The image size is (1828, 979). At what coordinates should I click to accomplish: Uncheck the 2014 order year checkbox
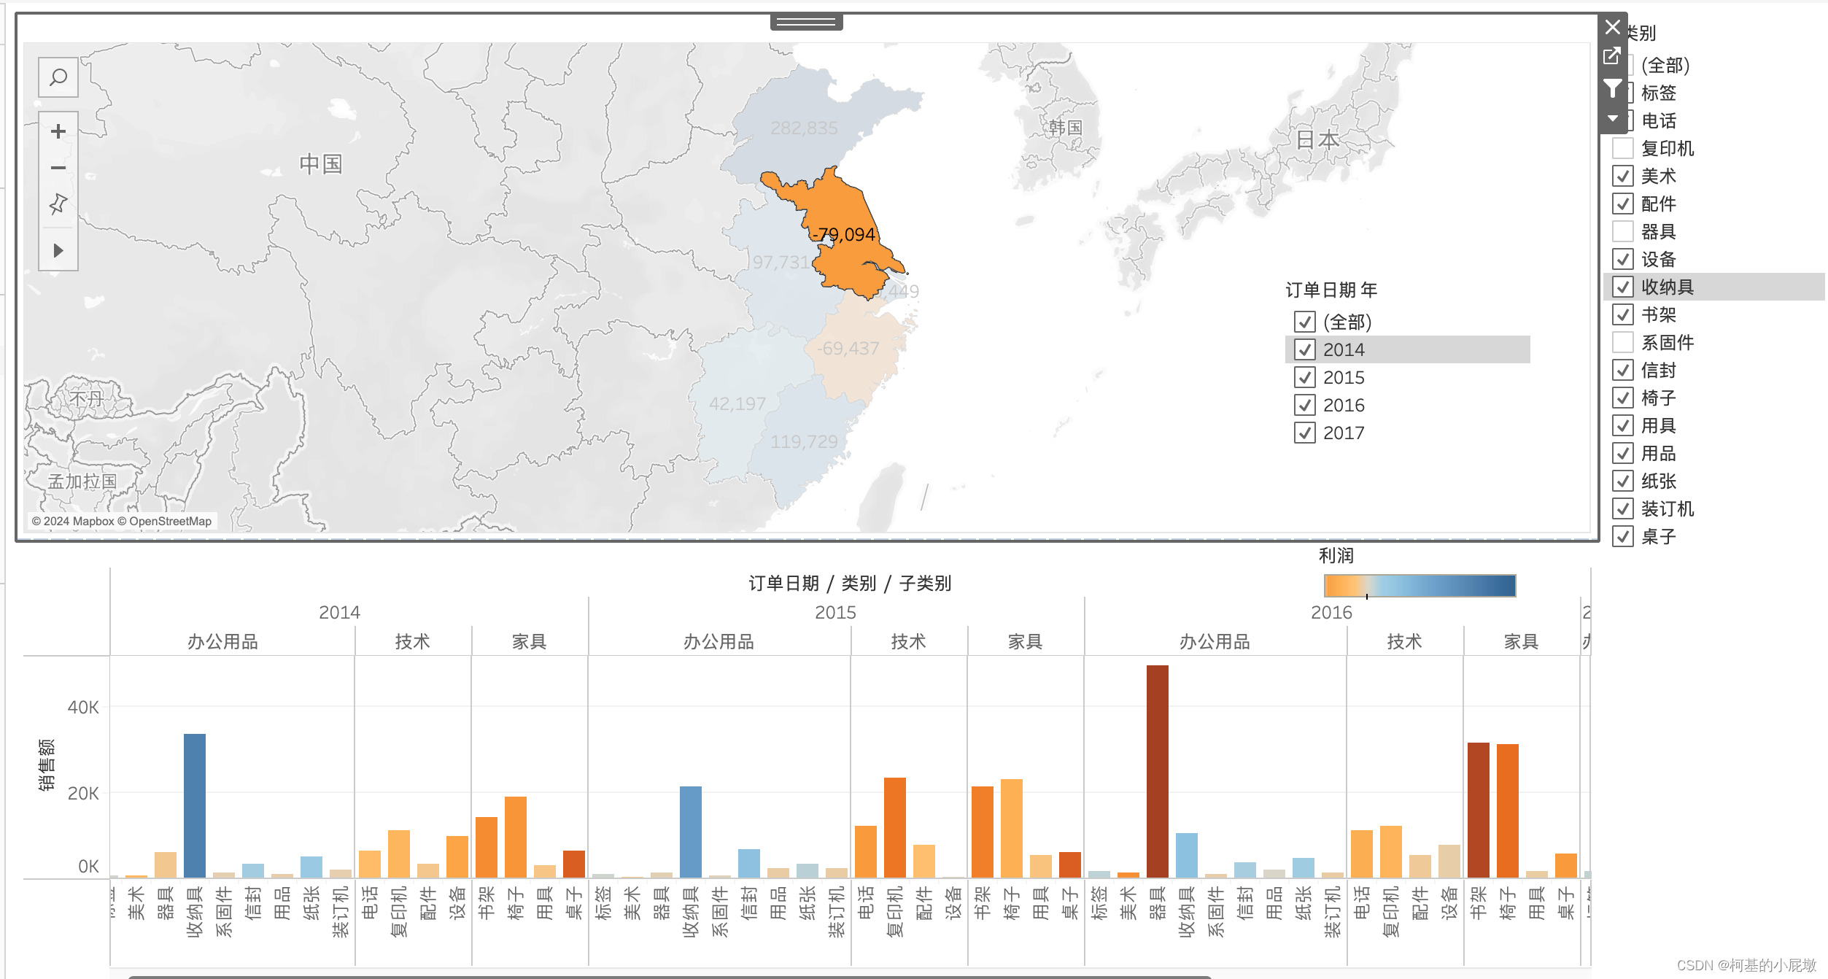(x=1304, y=349)
